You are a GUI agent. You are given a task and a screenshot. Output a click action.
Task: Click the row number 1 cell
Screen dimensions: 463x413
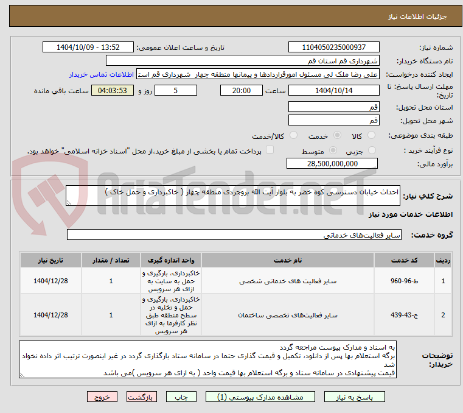443,281
